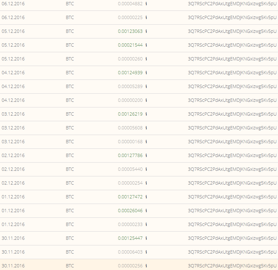Click BTC label in 0.00000260 row
The width and height of the screenshot is (278, 270).
[70, 59]
